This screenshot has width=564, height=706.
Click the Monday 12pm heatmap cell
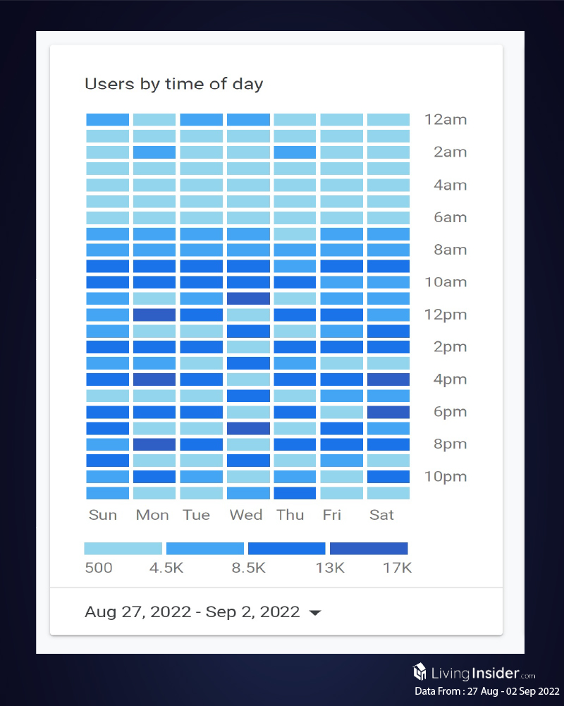pyautogui.click(x=154, y=315)
